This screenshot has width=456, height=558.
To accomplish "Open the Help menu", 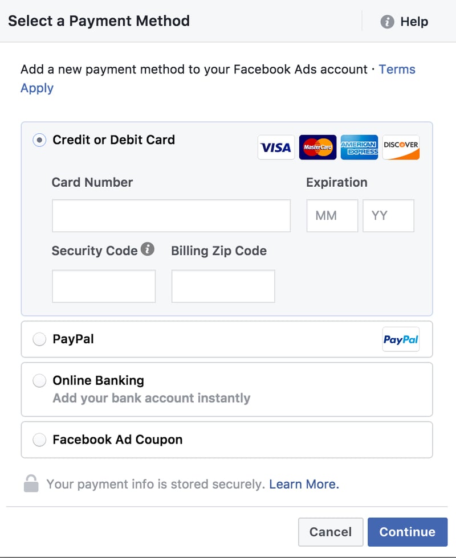I will point(414,22).
